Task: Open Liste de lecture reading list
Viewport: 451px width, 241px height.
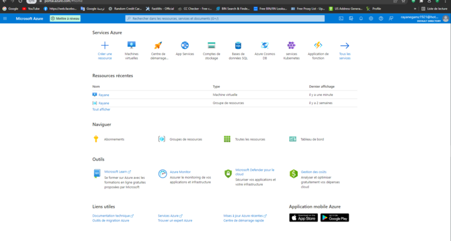Action: coord(434,9)
